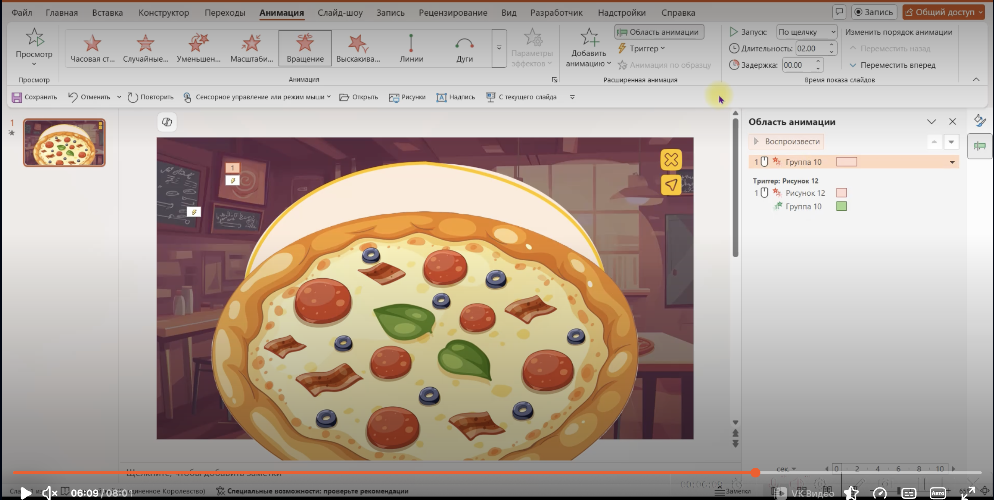Choose the Масштабирование animation star icon
This screenshot has height=500, width=994.
pos(251,43)
